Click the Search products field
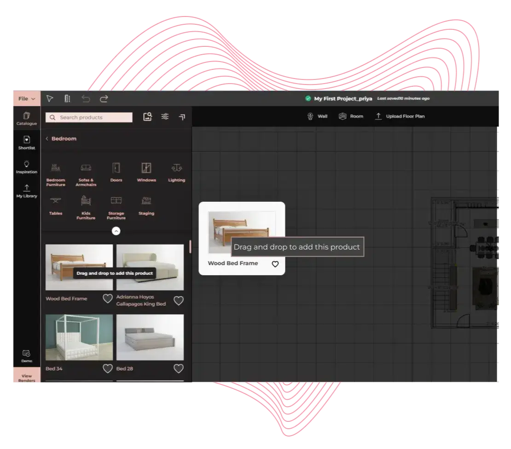511x449 pixels. point(89,117)
